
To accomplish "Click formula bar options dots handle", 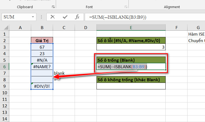I will click(x=41, y=17).
